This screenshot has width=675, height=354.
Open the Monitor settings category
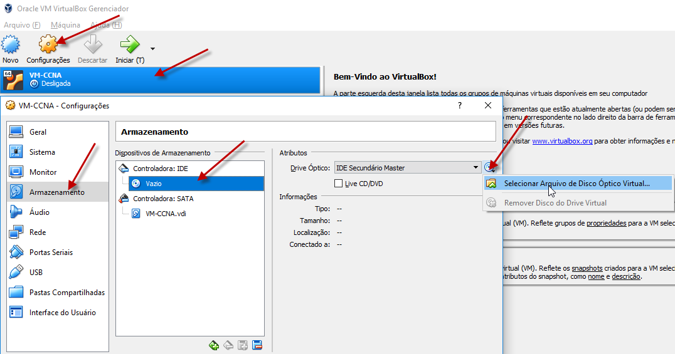(x=58, y=172)
